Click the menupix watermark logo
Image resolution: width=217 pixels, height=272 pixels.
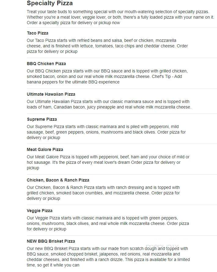pyautogui.click(x=162, y=247)
